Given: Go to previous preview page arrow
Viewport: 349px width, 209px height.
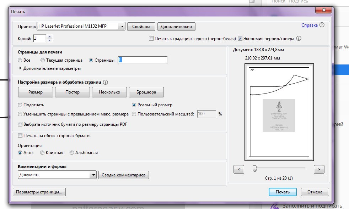Looking at the screenshot, I should pyautogui.click(x=238, y=169).
